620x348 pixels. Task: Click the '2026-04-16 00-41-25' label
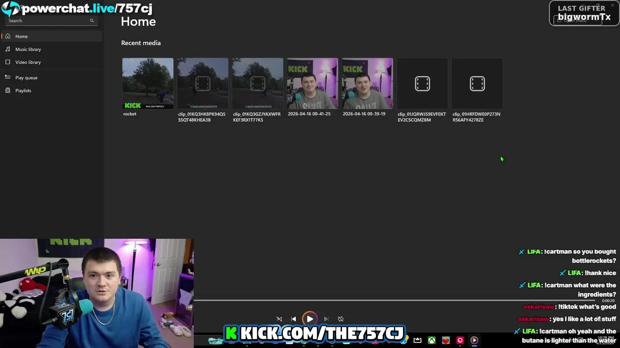coord(309,114)
